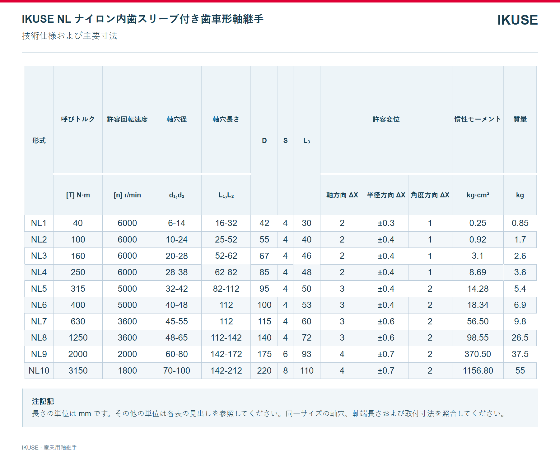Click the '角度方向 ΔX' subheader

tap(430, 195)
